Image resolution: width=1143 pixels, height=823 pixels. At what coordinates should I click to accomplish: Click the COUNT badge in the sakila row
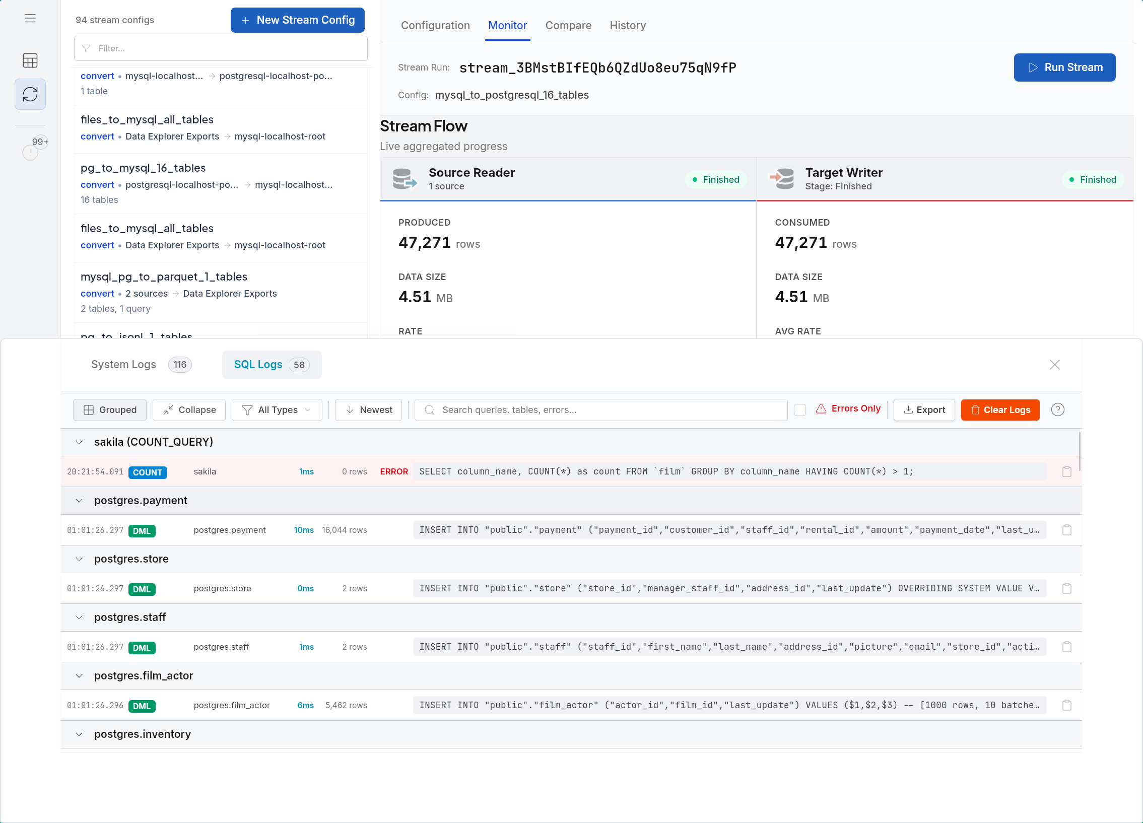point(148,472)
